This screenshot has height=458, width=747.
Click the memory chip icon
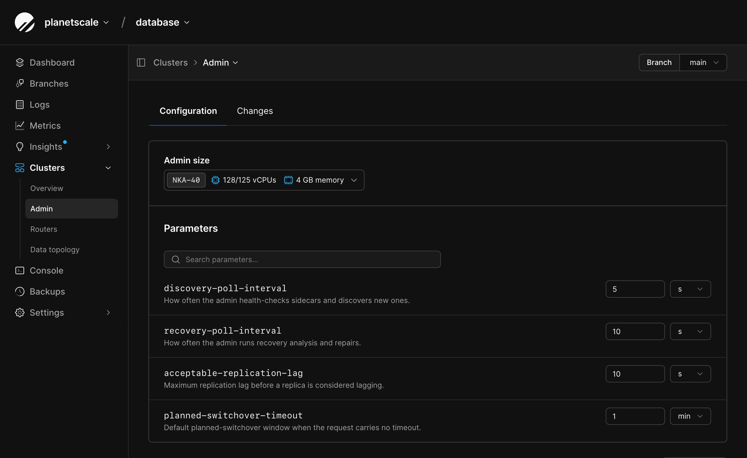click(288, 180)
